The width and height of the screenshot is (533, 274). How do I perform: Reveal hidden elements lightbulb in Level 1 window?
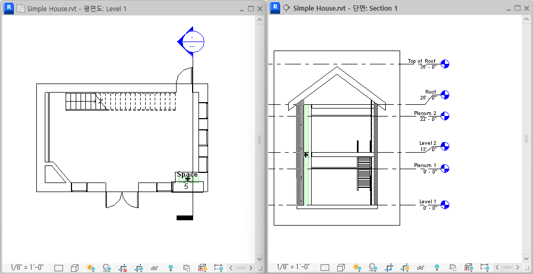point(171,268)
